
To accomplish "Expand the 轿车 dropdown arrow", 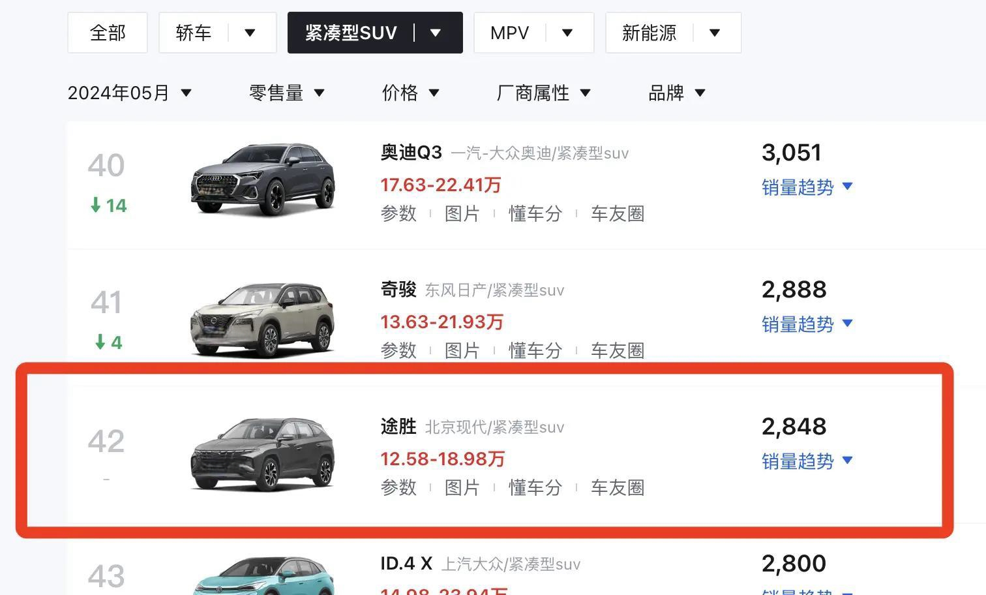I will [x=250, y=33].
